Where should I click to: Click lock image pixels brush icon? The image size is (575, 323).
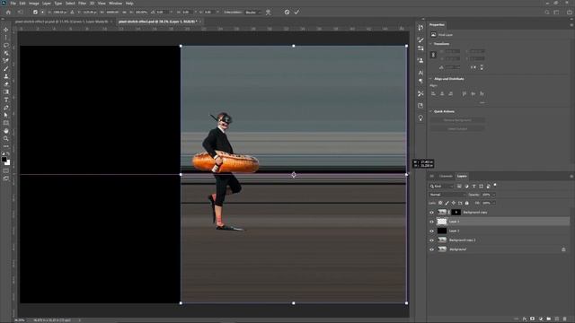coord(447,203)
